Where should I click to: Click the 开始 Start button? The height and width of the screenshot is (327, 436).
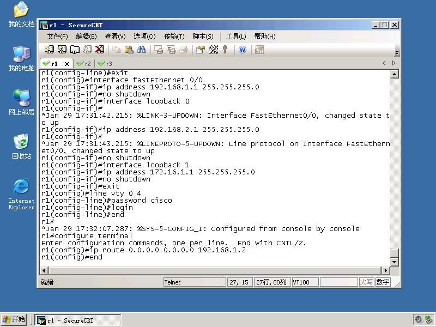click(14, 320)
